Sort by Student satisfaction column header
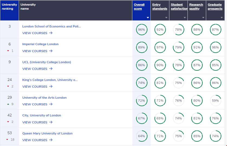The image size is (227, 146). (179, 7)
